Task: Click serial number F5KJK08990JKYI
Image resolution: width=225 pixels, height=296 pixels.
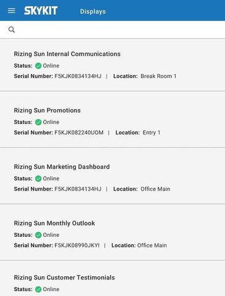Action: (77, 245)
